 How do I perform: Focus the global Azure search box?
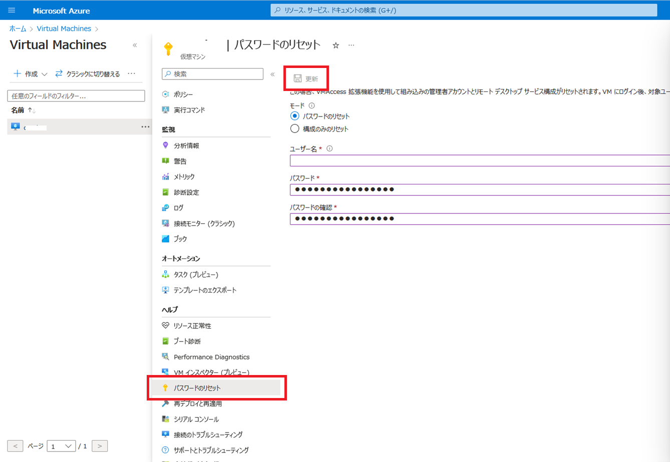tap(464, 10)
